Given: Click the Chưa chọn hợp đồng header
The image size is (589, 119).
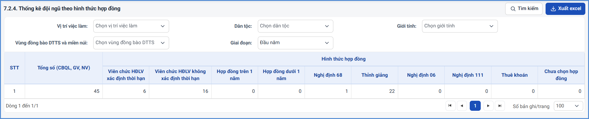Looking at the screenshot, I should [x=561, y=75].
